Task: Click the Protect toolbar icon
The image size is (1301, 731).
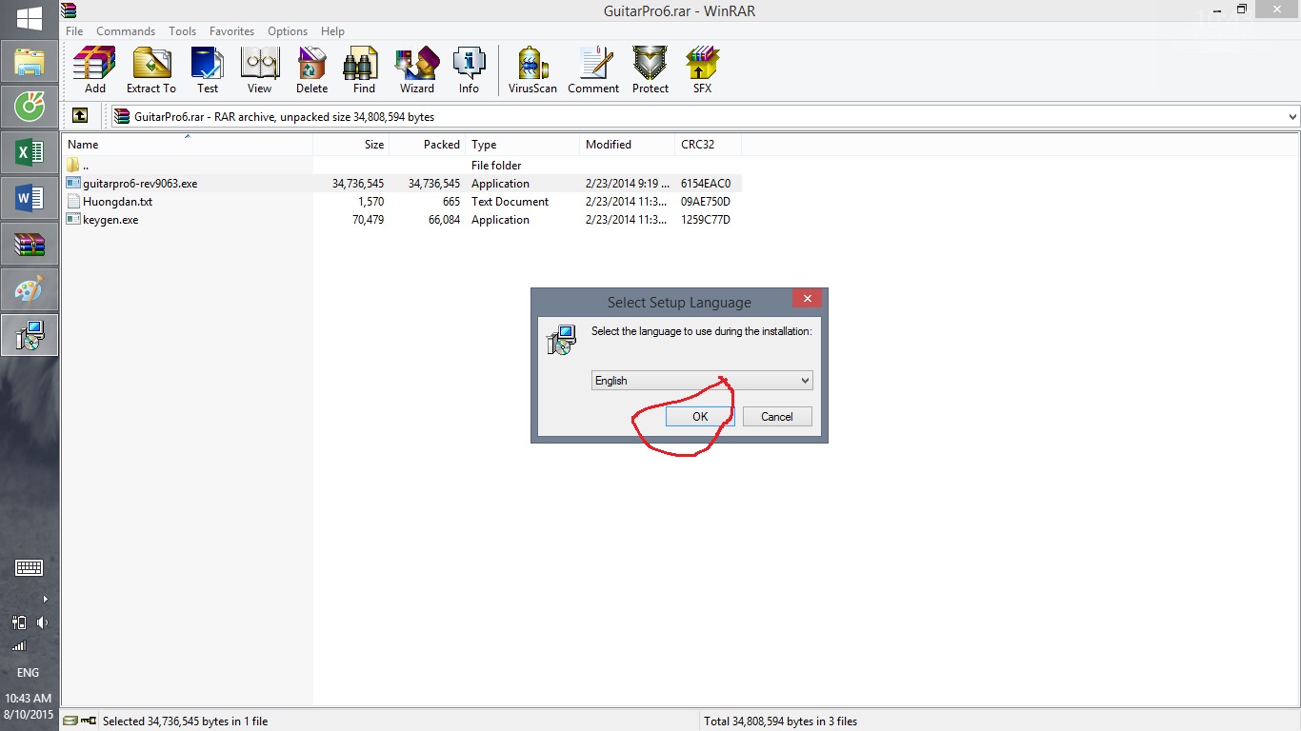Action: 650,70
